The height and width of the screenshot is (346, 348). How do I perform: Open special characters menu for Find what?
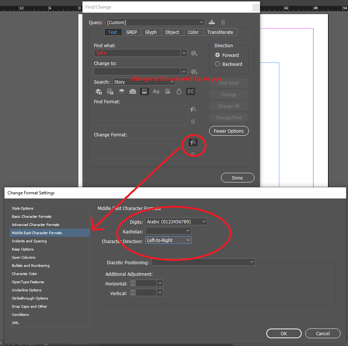[x=194, y=53]
